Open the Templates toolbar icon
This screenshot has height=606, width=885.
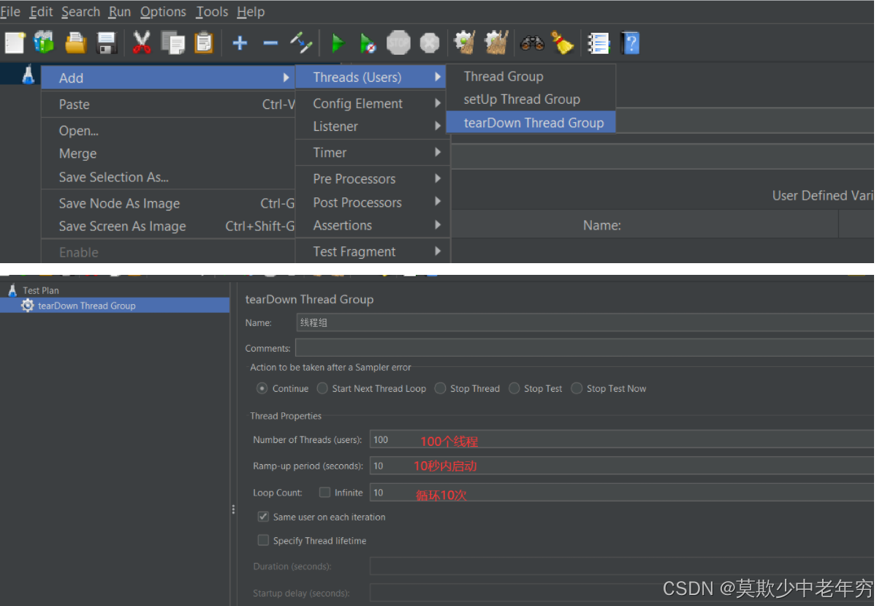coord(45,43)
